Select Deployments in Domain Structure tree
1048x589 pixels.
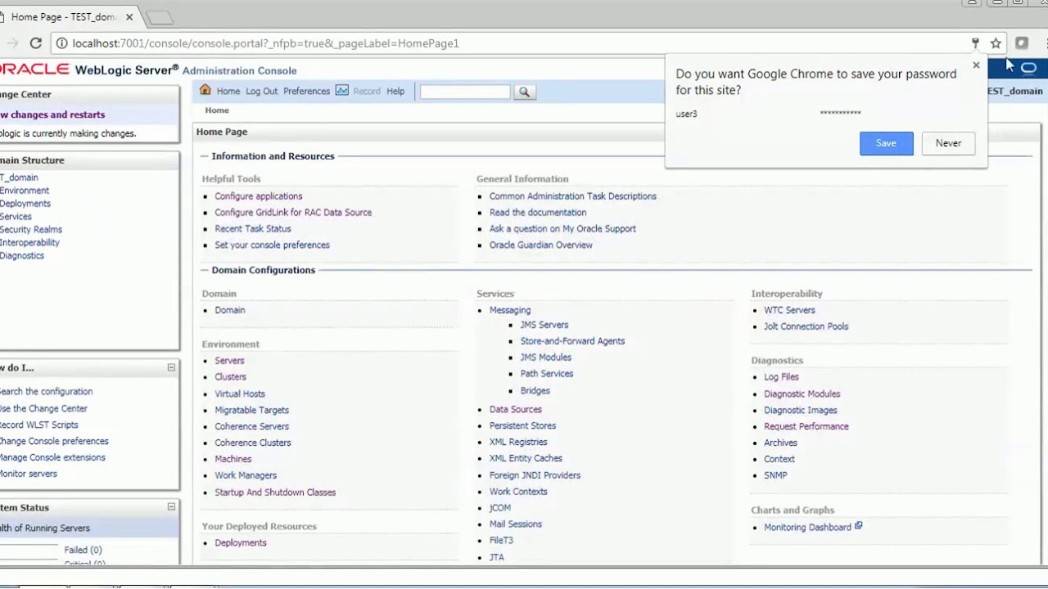[25, 204]
